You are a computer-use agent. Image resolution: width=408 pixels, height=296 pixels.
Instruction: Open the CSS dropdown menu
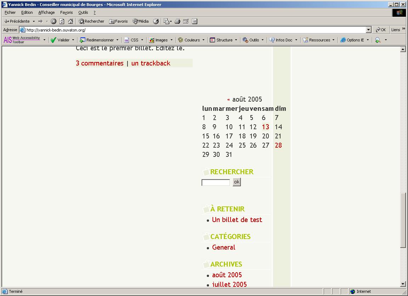tap(142, 40)
